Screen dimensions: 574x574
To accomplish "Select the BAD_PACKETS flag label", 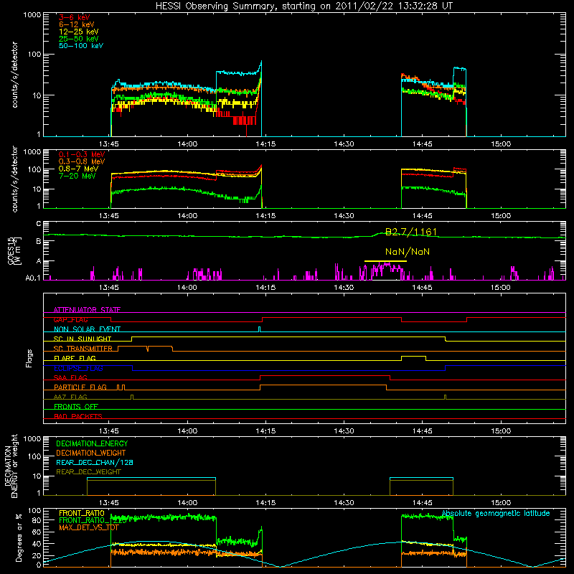I will 78,416.
